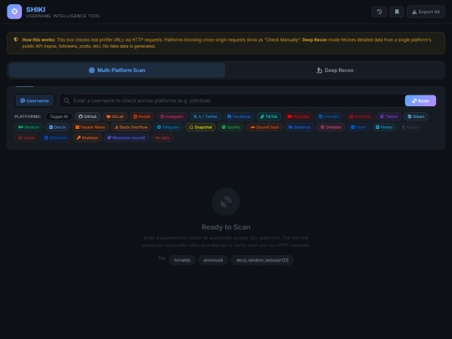Try the elonmusk example username
The height and width of the screenshot is (339, 452).
pos(213,260)
